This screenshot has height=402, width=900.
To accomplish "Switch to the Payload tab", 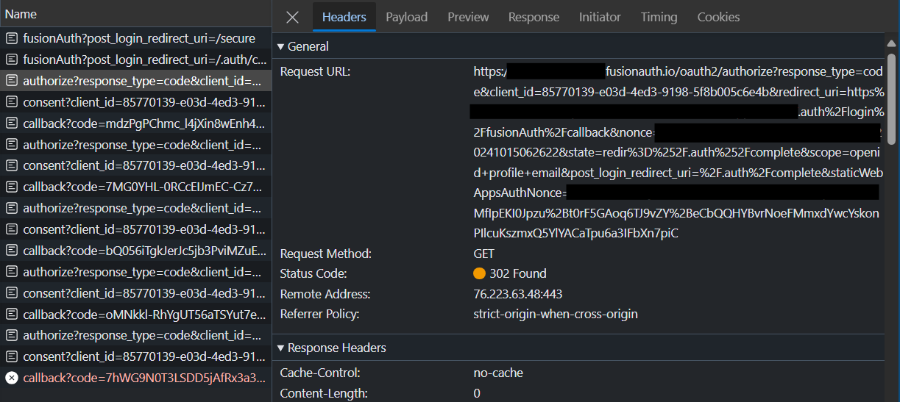I will point(406,17).
